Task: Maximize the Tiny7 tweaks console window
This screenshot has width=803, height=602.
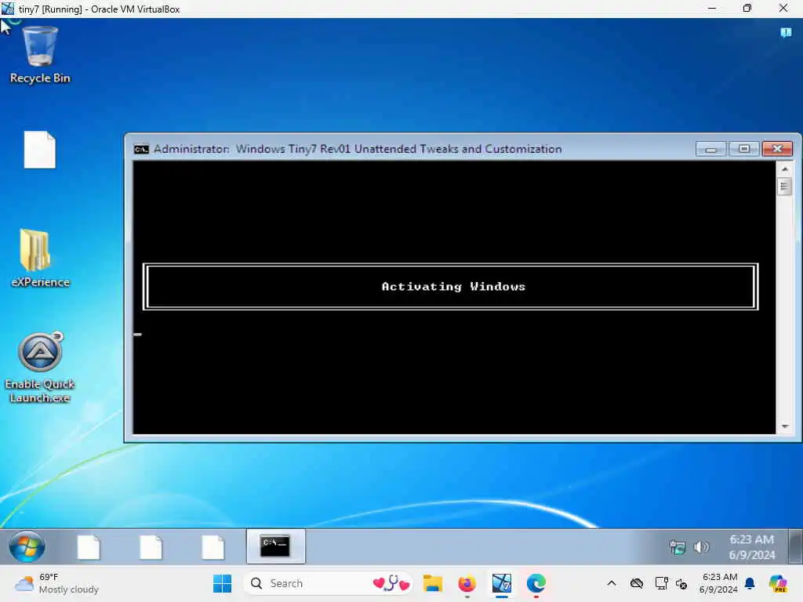Action: click(x=744, y=149)
